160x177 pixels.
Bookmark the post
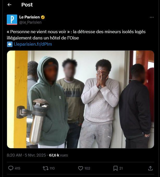(x=115, y=168)
